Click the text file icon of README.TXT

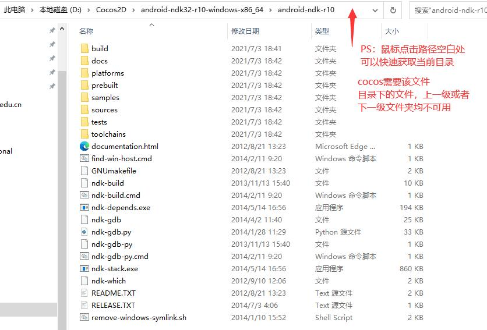[84, 293]
